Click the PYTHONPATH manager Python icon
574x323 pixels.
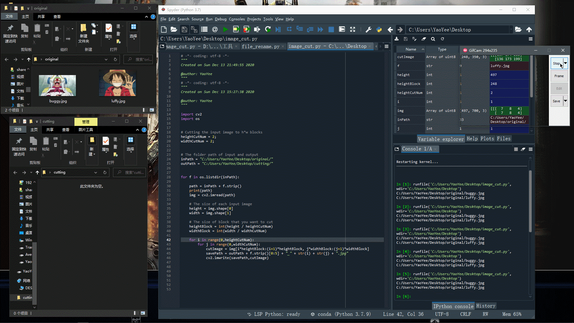point(379,29)
